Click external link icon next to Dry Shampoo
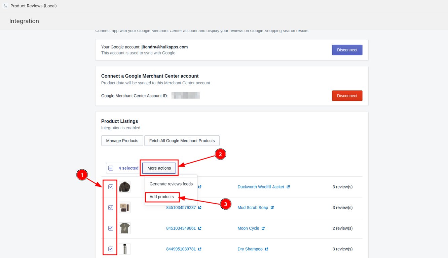Screen dimensions: 448x258 (267, 249)
